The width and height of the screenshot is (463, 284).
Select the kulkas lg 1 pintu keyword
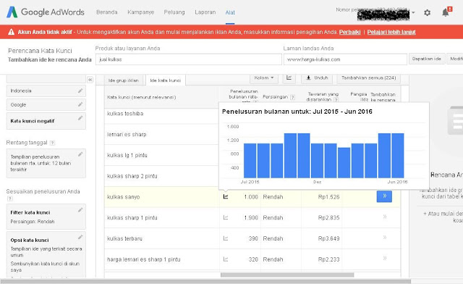point(127,155)
